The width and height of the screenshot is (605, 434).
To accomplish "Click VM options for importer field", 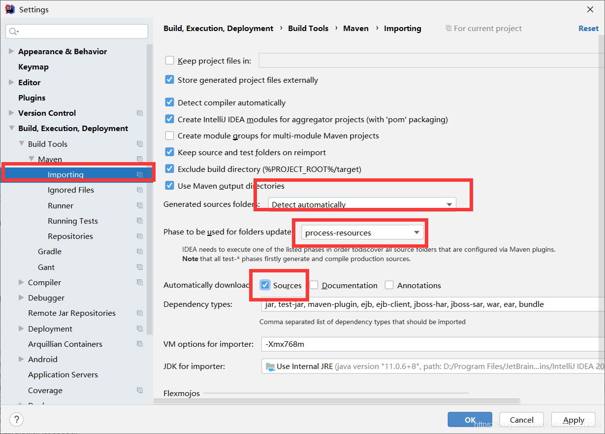I will tap(433, 344).
